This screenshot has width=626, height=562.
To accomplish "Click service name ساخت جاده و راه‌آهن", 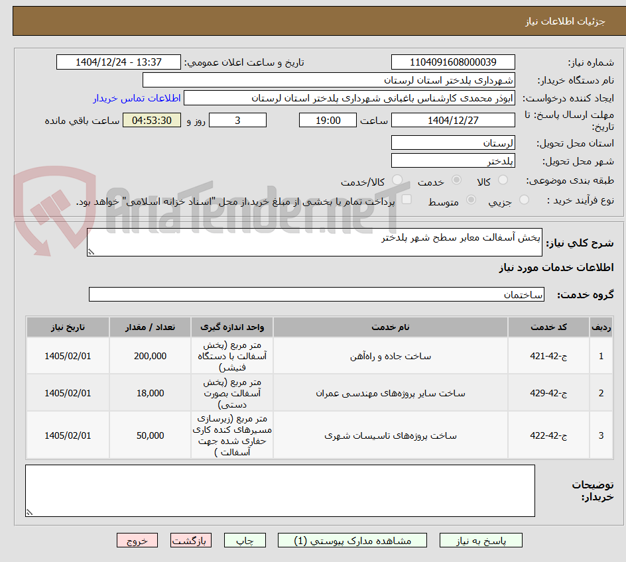I will (391, 356).
